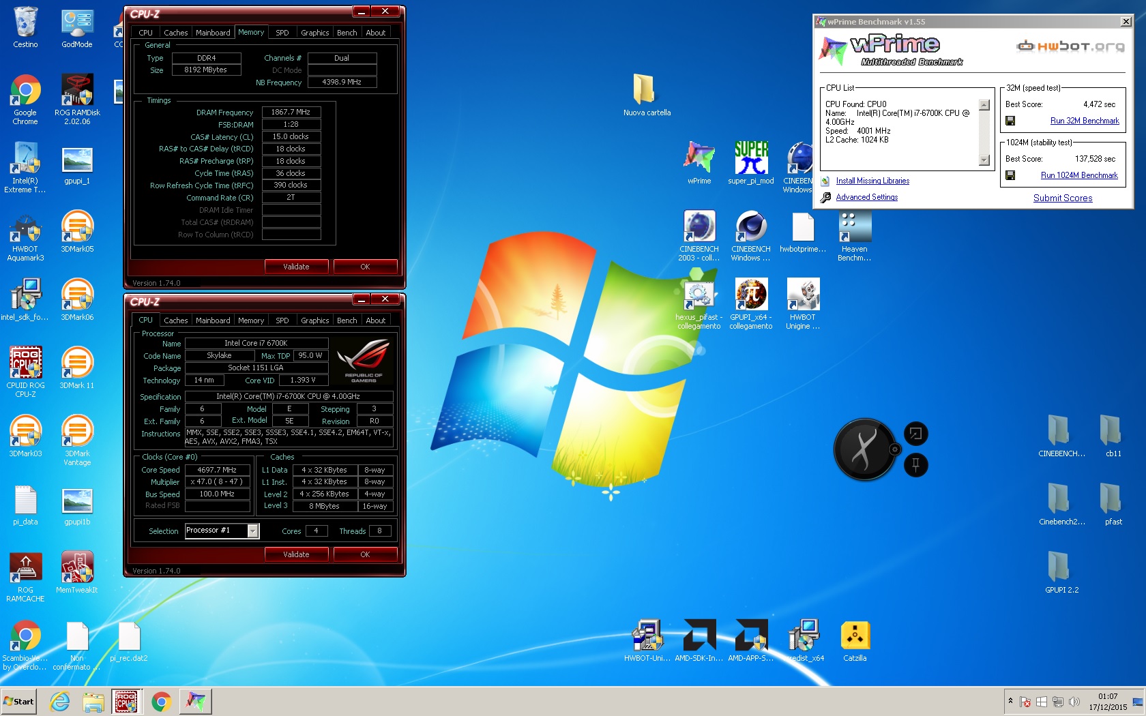Image resolution: width=1146 pixels, height=716 pixels.
Task: Launch super_pi_mod desktop shortcut
Action: tap(751, 164)
